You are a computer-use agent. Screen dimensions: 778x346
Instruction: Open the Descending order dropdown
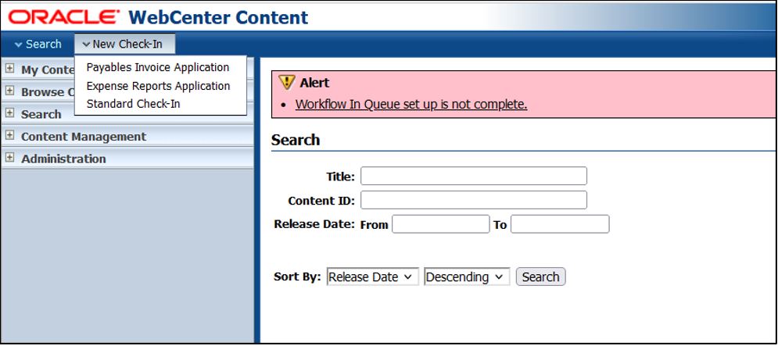[x=467, y=276]
